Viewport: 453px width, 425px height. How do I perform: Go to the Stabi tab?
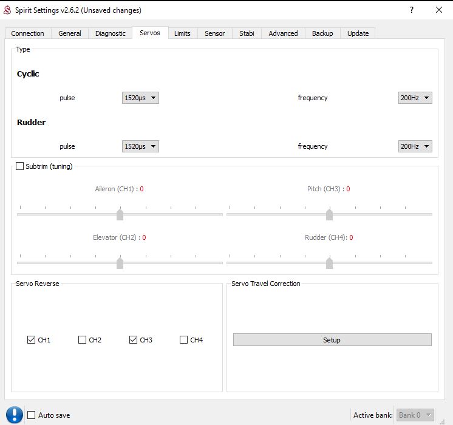pos(247,33)
